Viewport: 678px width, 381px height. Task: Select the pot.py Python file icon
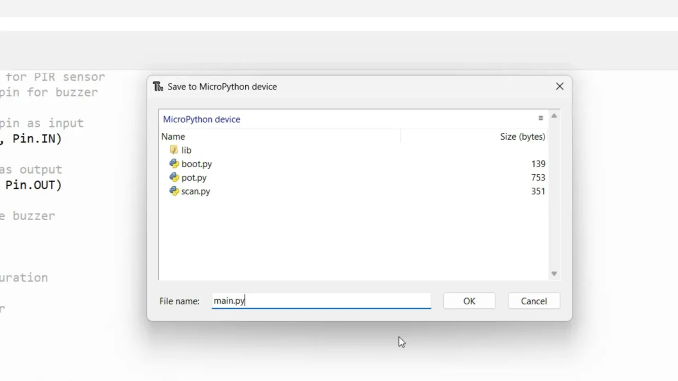pos(174,177)
